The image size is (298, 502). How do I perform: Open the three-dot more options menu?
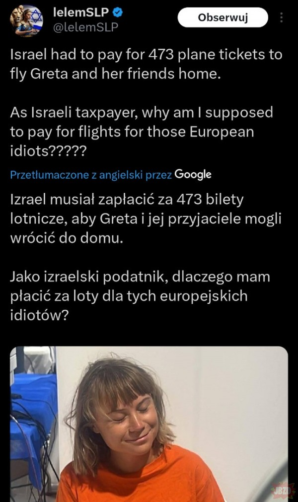(282, 17)
